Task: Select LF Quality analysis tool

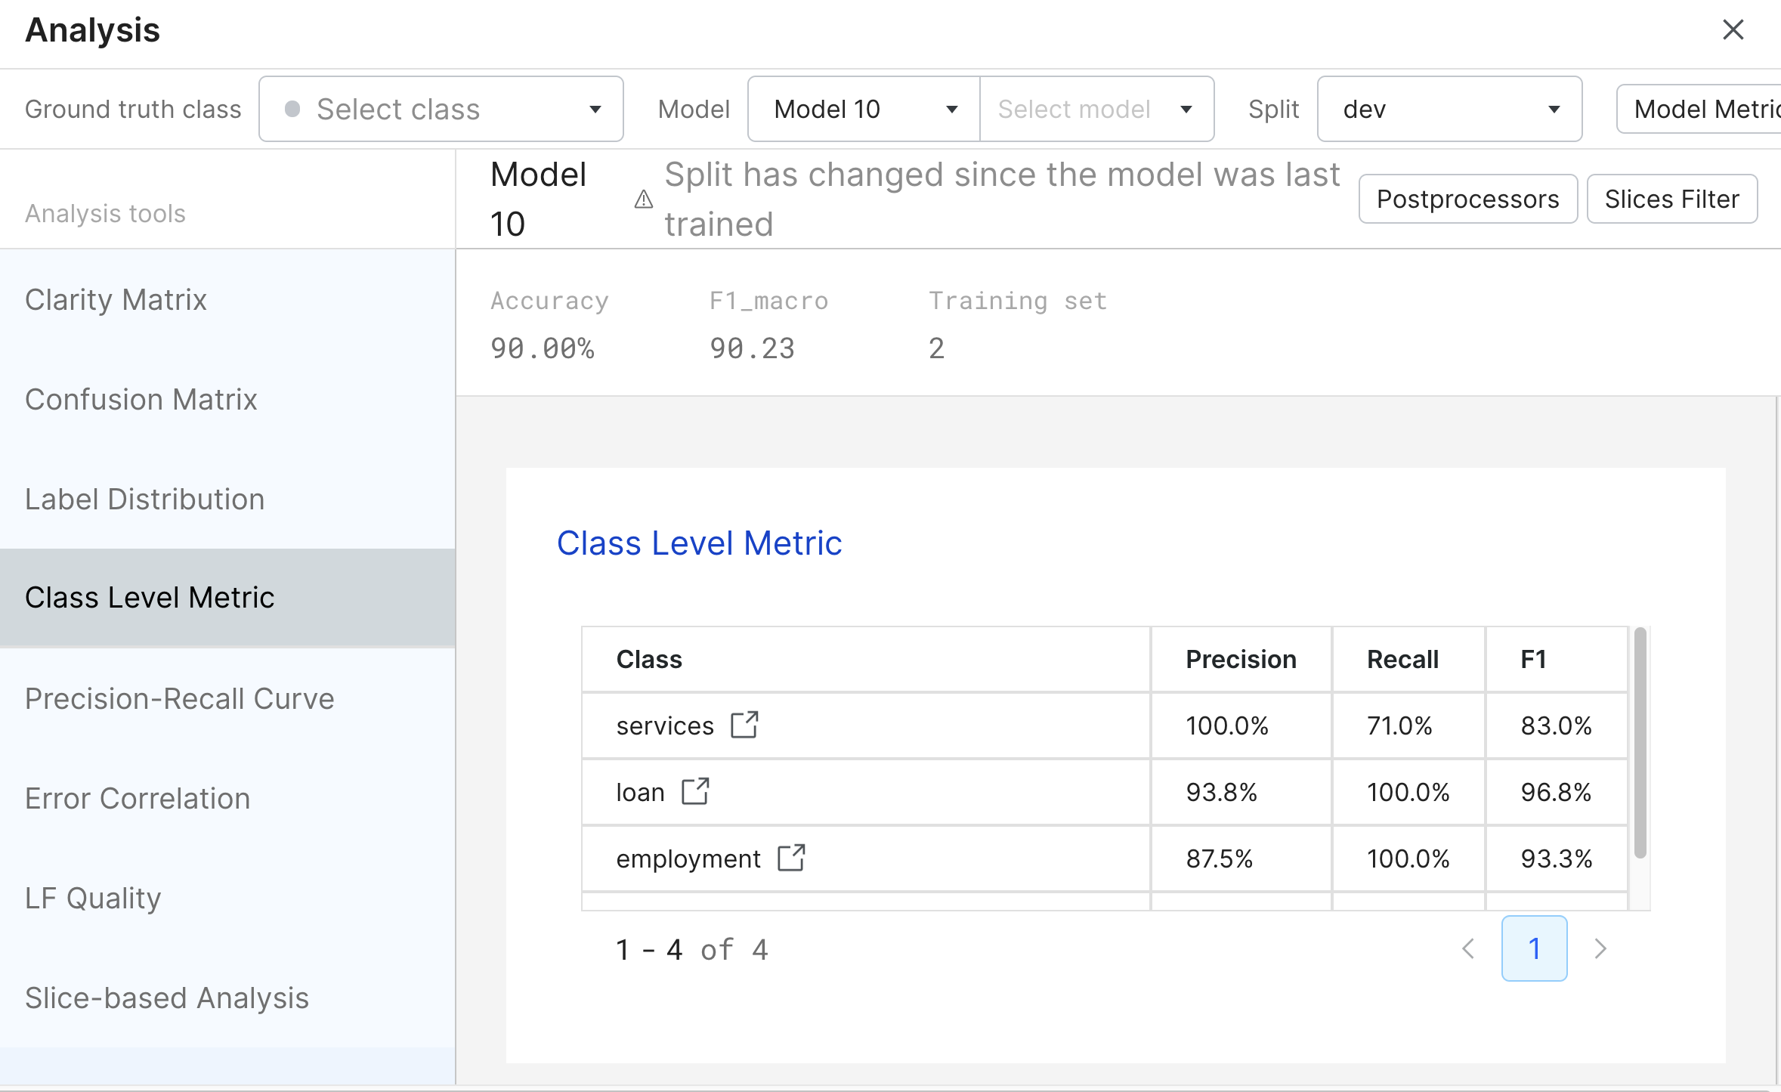Action: [x=227, y=898]
